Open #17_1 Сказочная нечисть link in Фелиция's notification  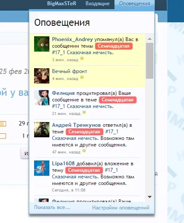(x=83, y=106)
